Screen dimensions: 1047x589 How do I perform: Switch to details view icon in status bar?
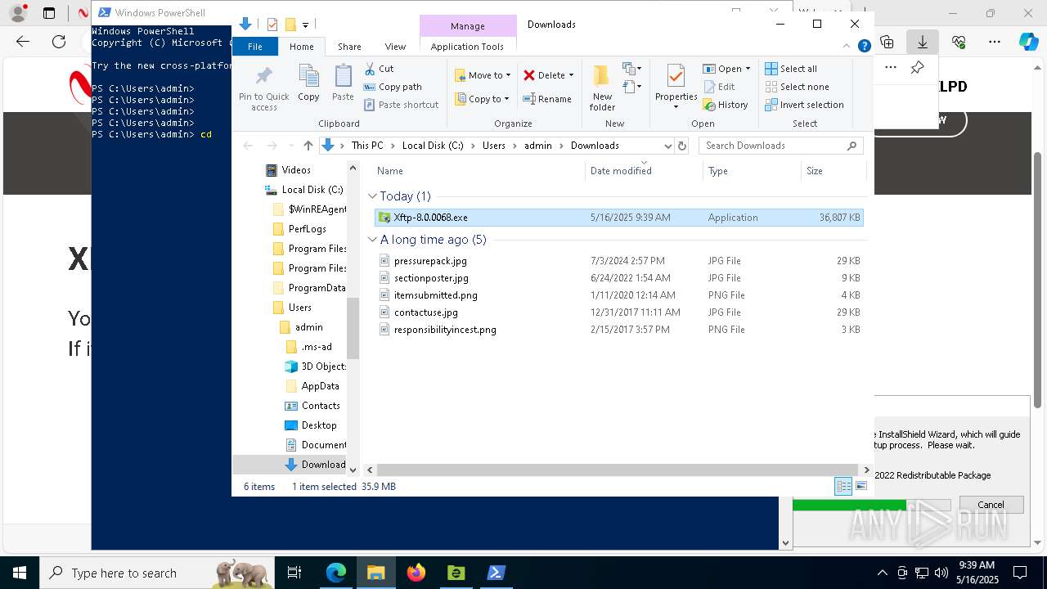click(843, 486)
